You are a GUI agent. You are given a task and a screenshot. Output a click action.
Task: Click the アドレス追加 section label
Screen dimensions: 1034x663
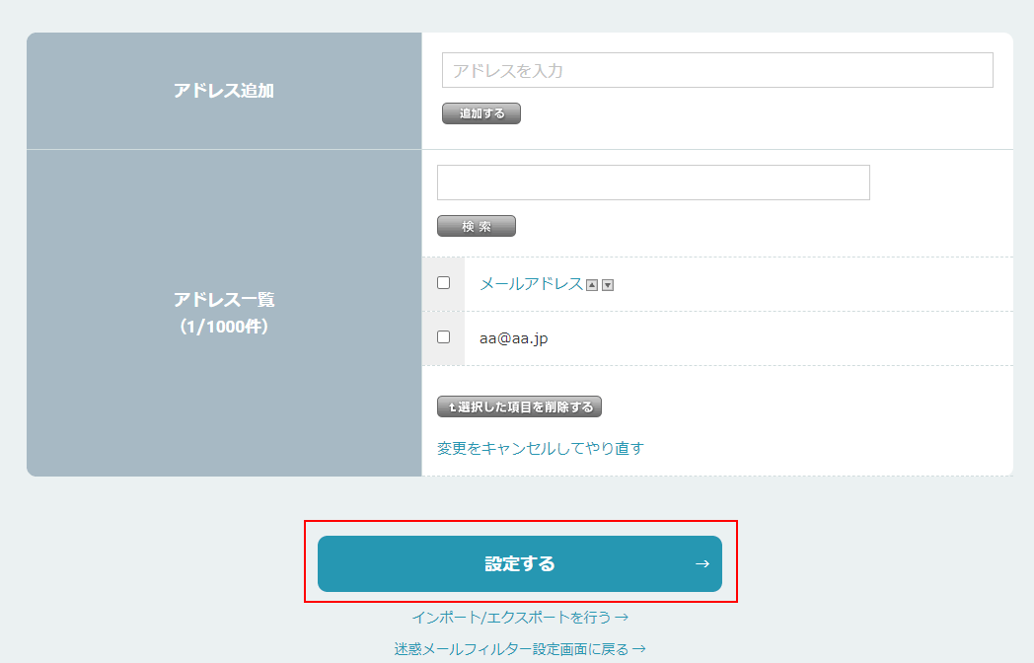224,91
